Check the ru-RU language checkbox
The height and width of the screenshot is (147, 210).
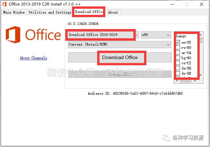click(x=178, y=47)
